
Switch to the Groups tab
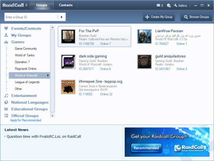(41, 5)
